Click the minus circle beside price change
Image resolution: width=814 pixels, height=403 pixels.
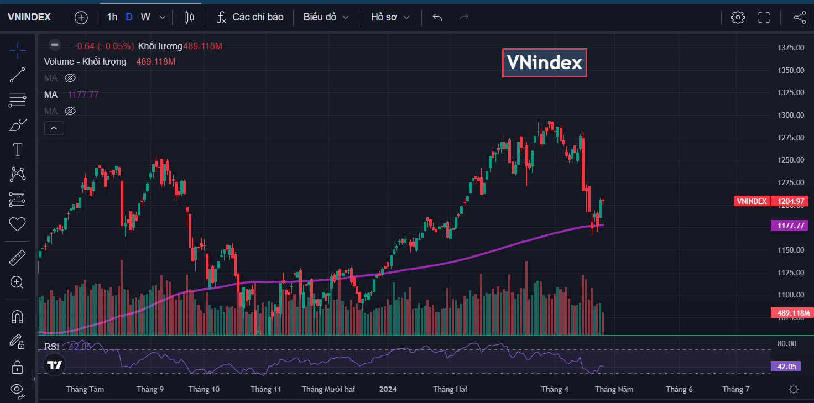point(54,45)
